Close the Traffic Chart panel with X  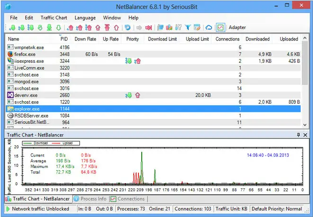pyautogui.click(x=305, y=135)
